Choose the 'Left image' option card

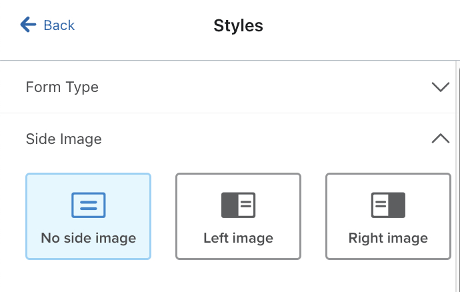(x=238, y=216)
